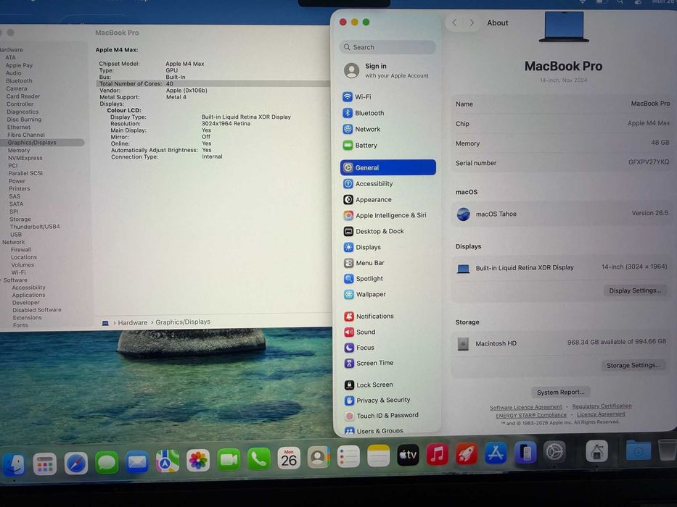Go forward with the right chevron
Viewport: 677px width, 507px height.
(x=472, y=23)
